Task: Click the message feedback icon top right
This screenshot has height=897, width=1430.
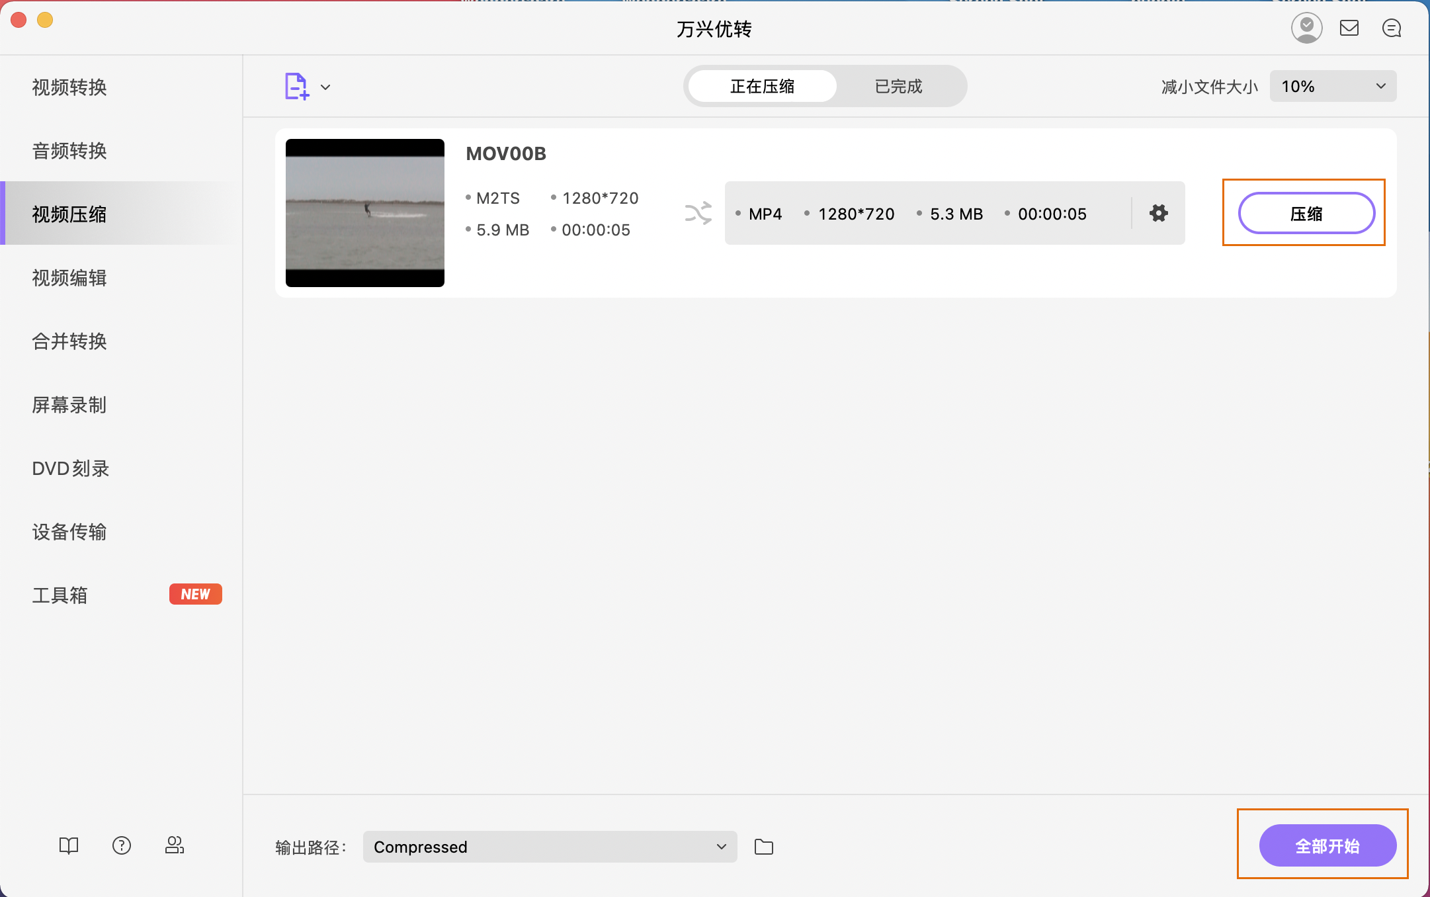Action: pos(1392,28)
